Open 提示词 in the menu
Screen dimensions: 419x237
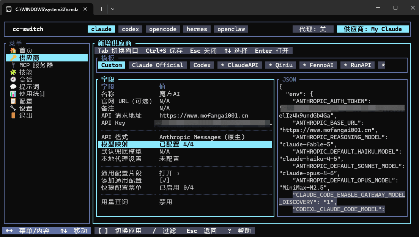47,86
